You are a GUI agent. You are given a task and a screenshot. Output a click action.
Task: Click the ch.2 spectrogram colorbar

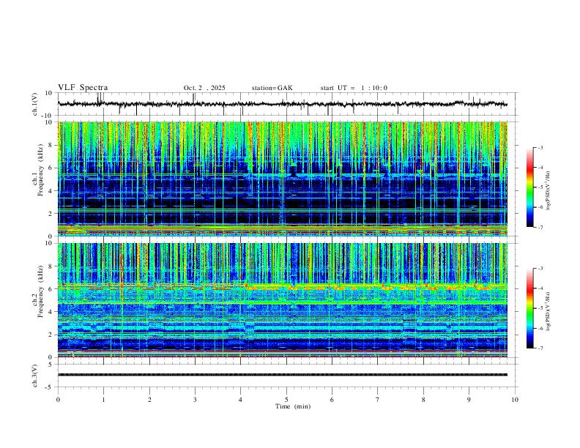pyautogui.click(x=529, y=308)
